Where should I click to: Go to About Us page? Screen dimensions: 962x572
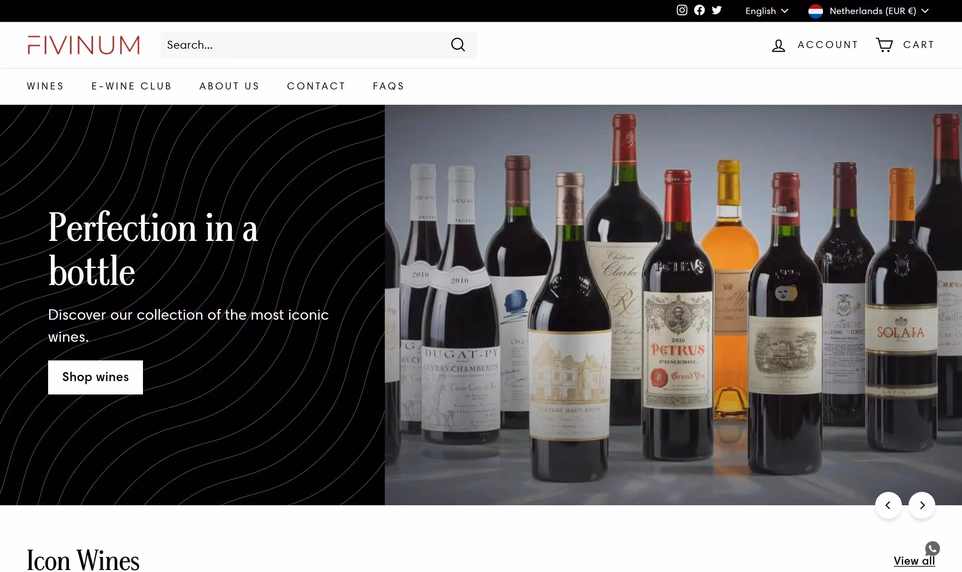(229, 86)
